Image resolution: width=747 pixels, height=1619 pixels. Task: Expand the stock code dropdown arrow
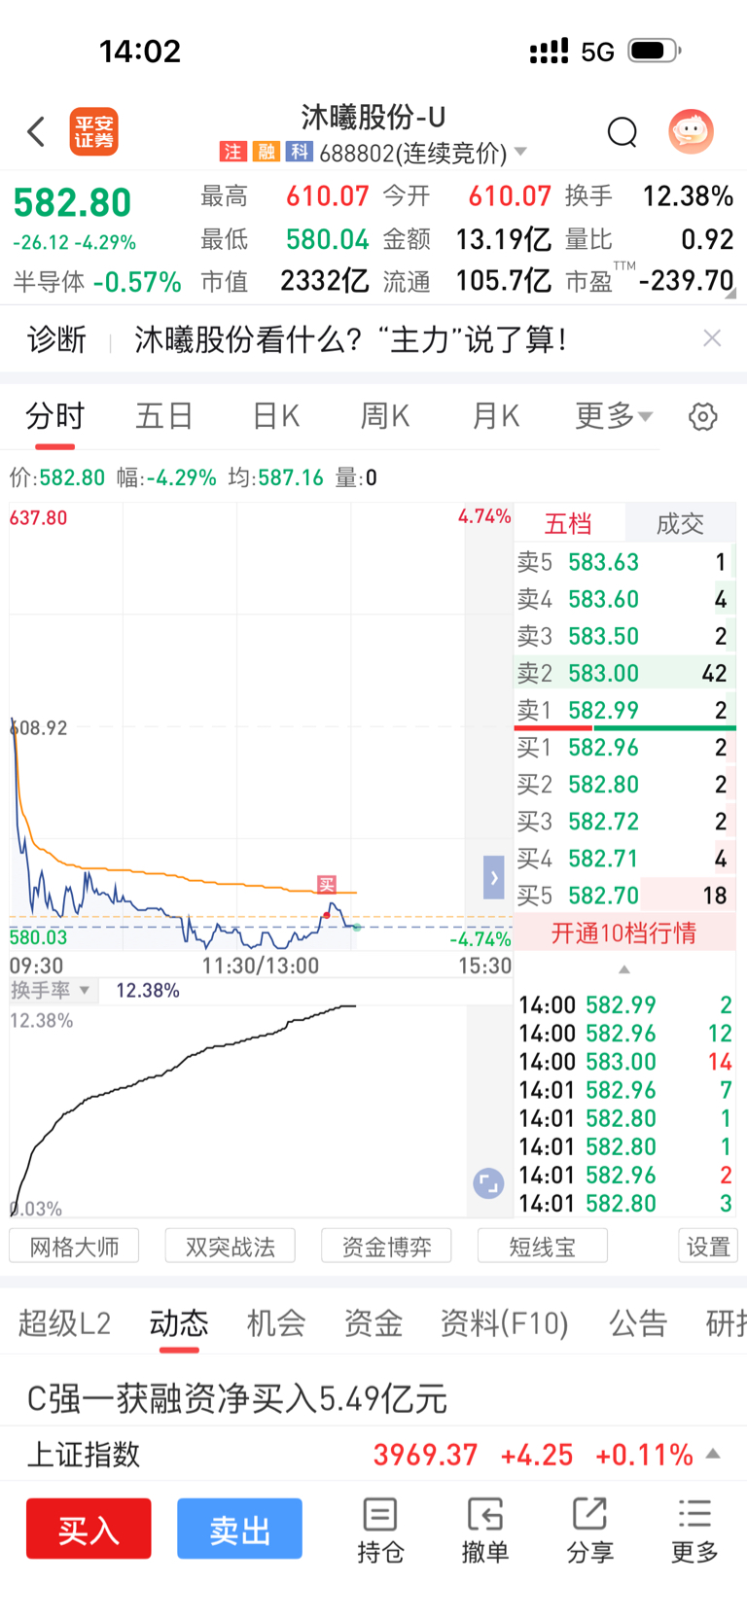pos(520,152)
